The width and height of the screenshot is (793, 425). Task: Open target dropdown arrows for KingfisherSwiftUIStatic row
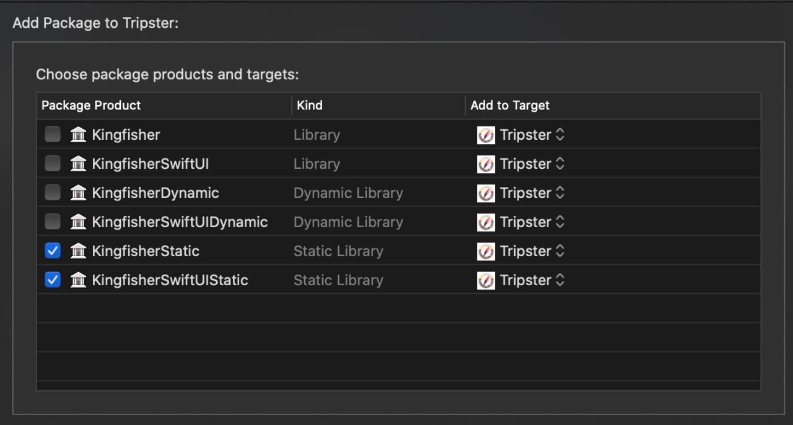point(560,280)
